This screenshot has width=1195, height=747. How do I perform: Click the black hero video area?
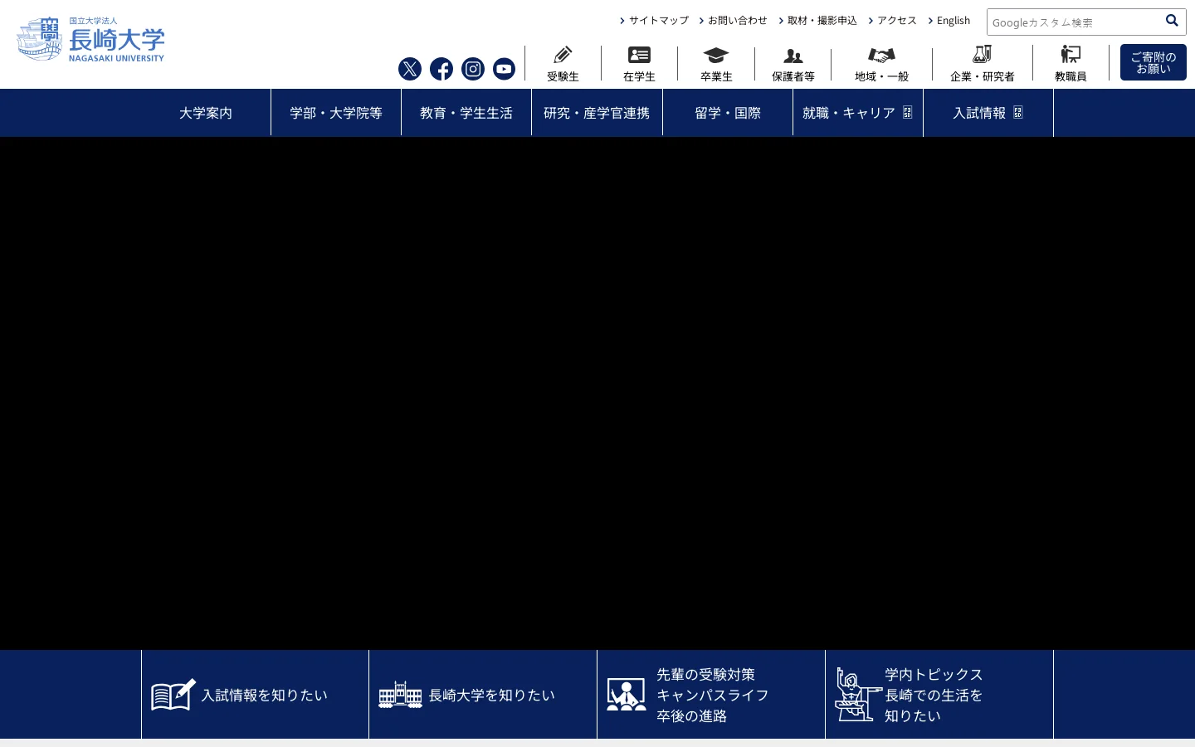click(597, 393)
